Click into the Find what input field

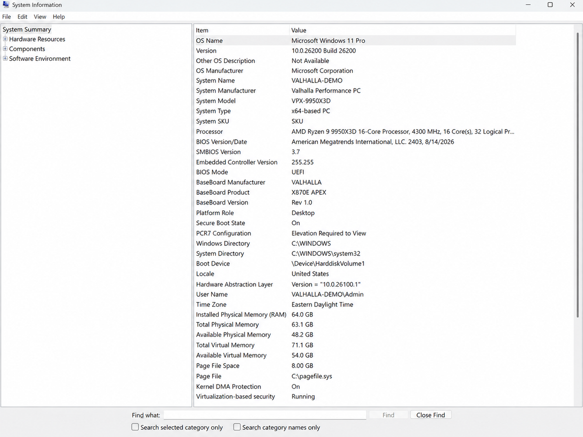265,415
